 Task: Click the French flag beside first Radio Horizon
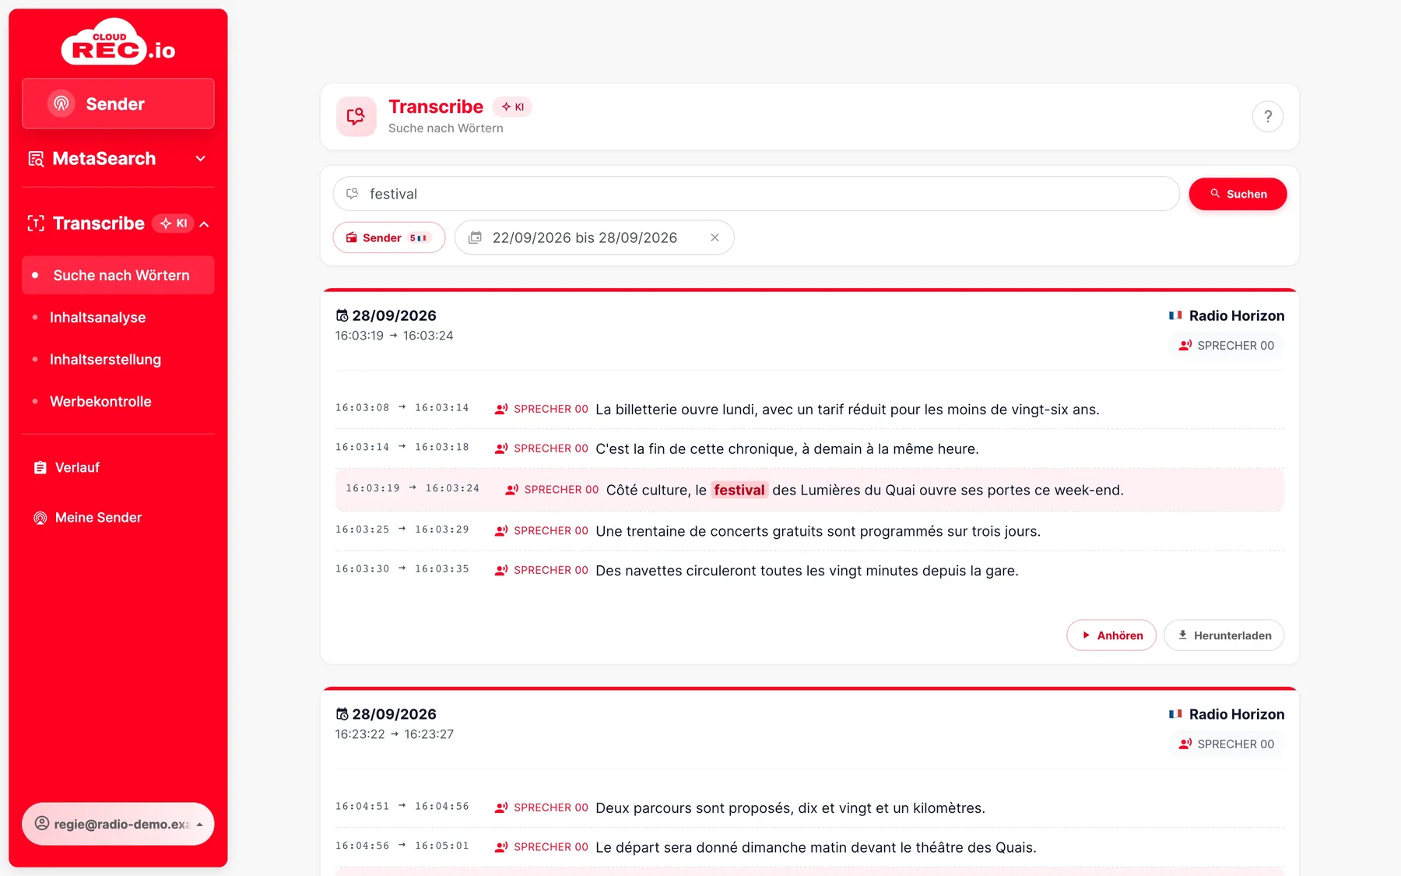coord(1175,315)
